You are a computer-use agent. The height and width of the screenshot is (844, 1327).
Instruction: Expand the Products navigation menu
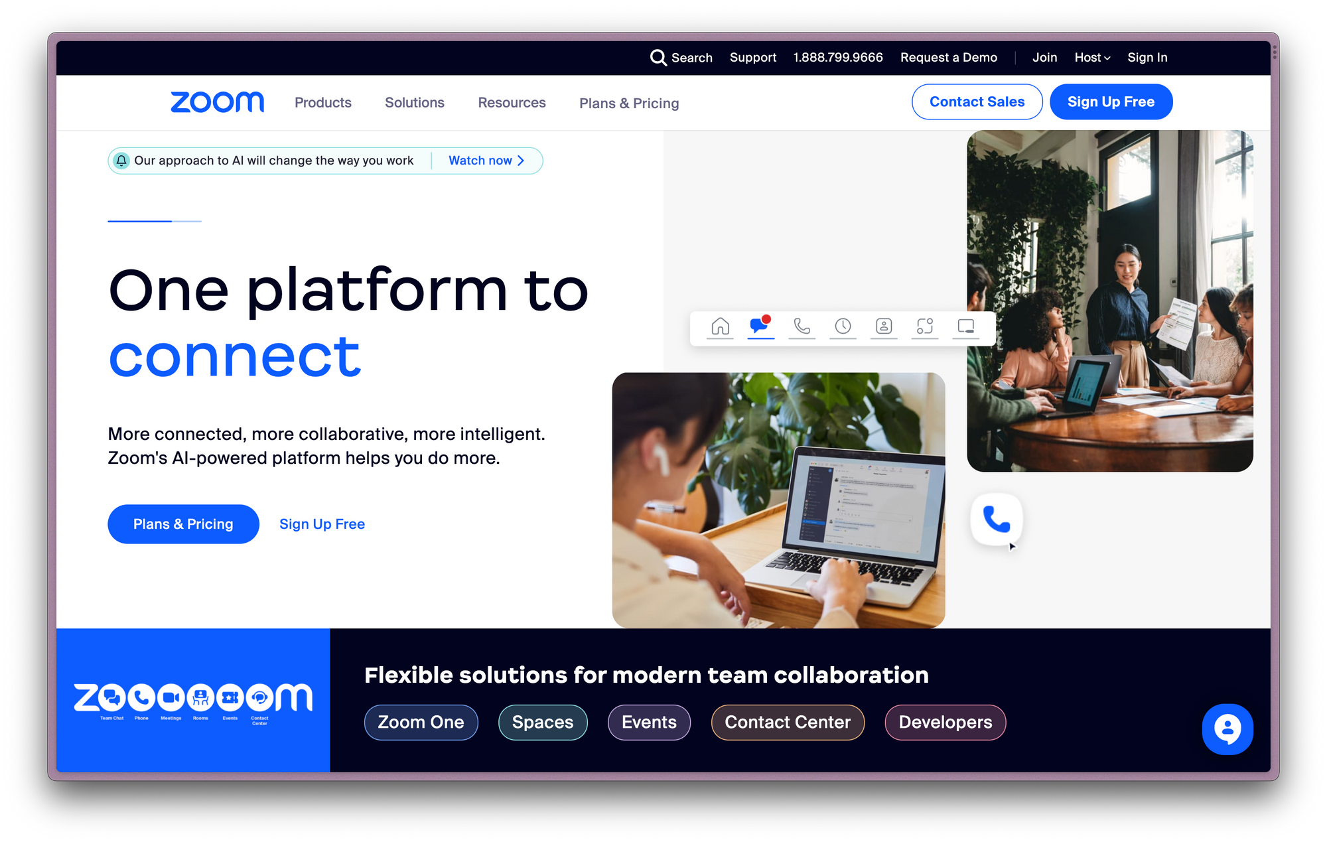[x=324, y=102]
